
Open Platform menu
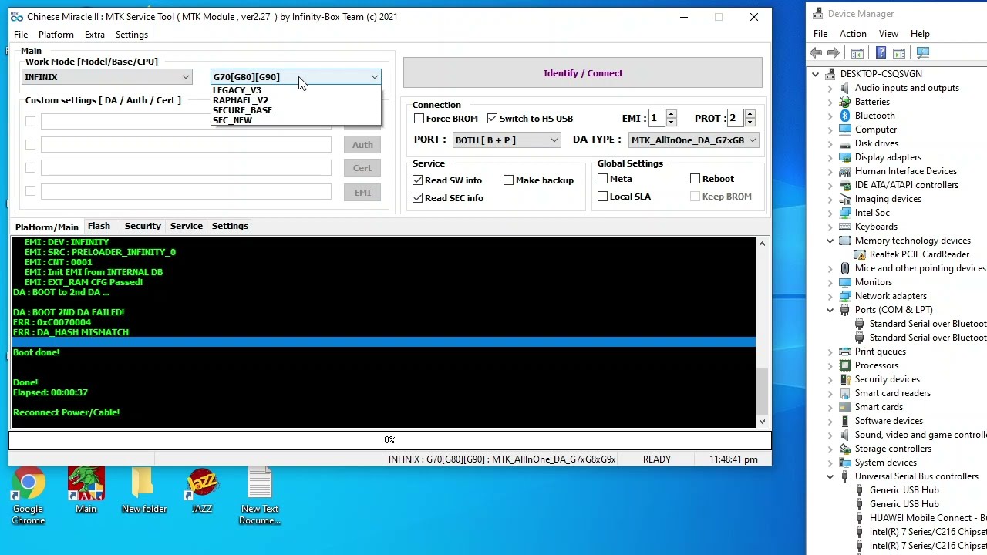(56, 35)
